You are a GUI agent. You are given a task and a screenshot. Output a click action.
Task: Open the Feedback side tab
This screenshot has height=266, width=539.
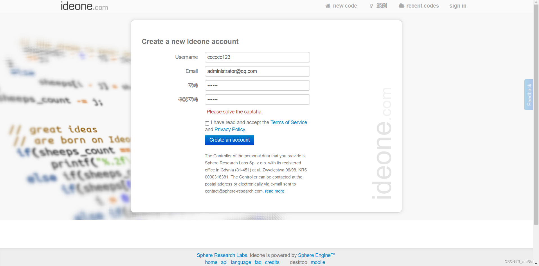coord(529,95)
